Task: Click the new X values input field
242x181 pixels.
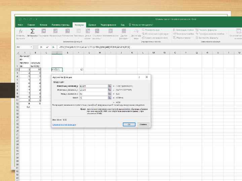Action: 93,94
